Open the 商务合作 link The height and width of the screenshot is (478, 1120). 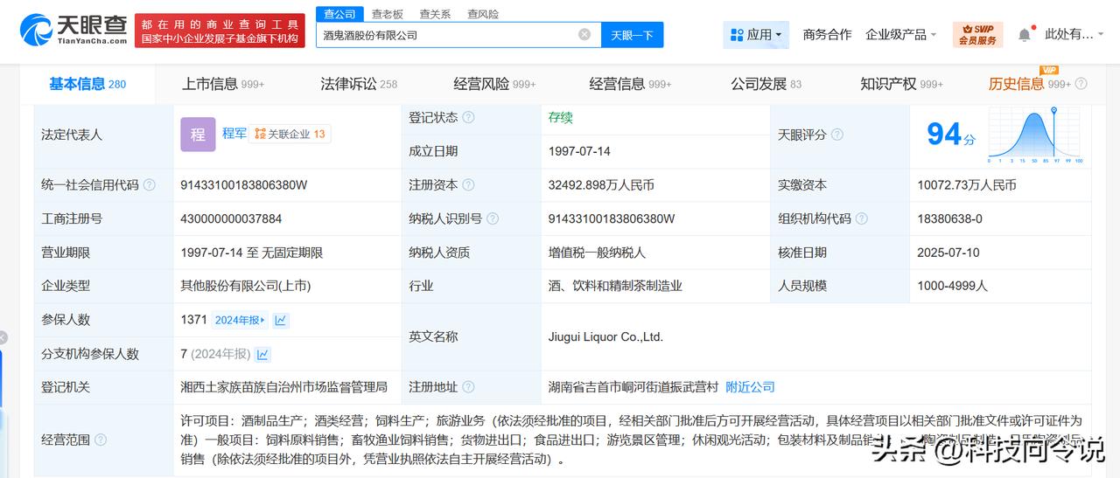click(x=827, y=35)
